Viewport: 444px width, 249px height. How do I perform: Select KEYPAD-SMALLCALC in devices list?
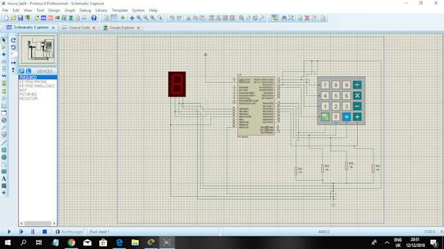coord(38,86)
